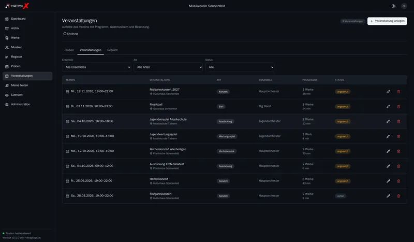Edit the Jugendvorspiel Musikschule event

[x=388, y=121]
